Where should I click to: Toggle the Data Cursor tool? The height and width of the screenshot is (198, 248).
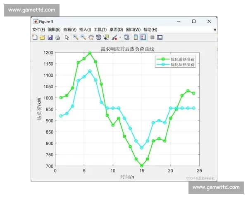point(106,37)
